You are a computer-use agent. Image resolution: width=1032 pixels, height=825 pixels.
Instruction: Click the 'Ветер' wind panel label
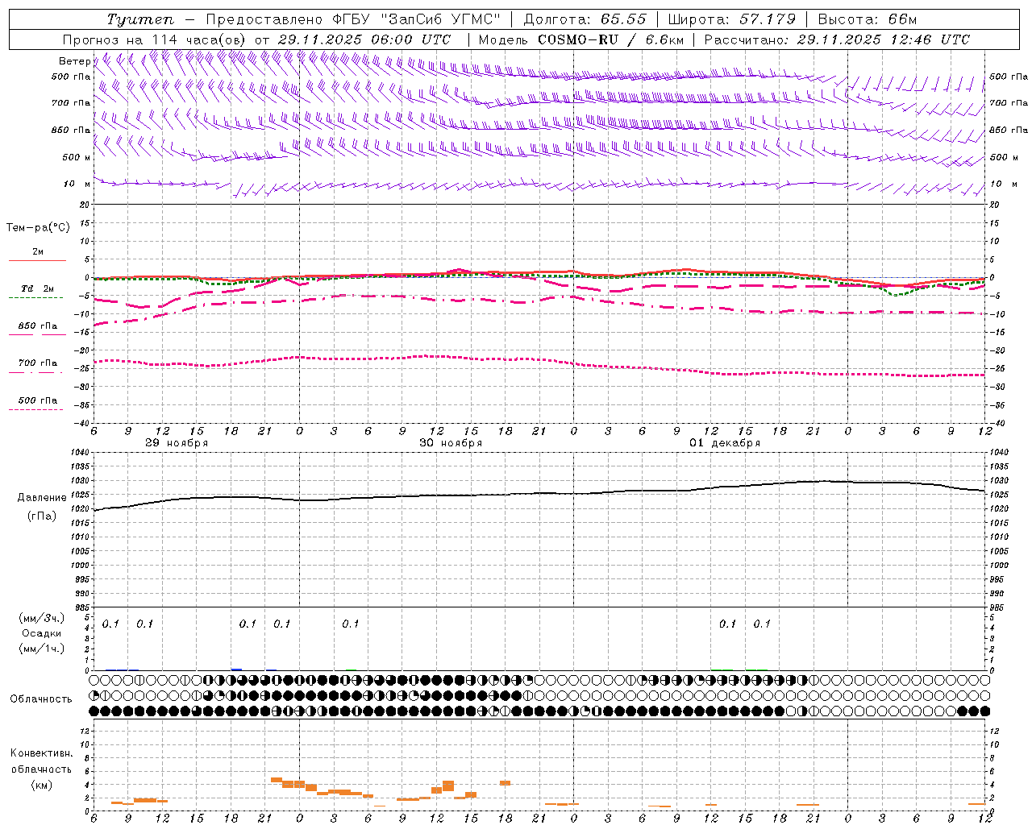(75, 61)
